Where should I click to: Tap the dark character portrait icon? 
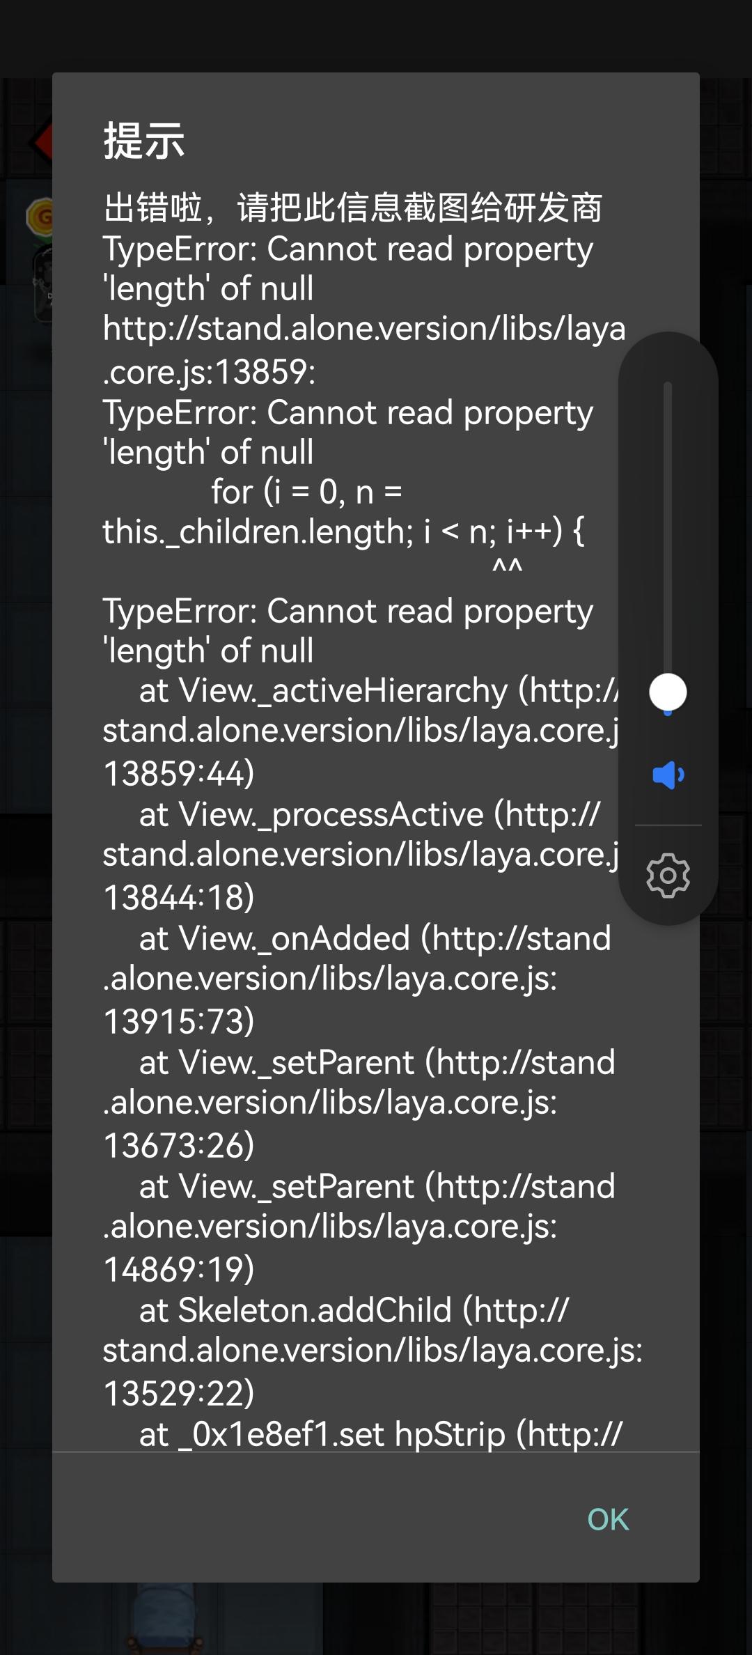pos(42,286)
